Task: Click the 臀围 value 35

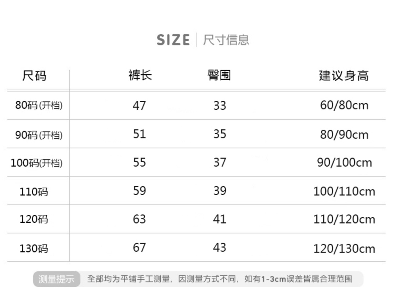Action: [x=220, y=134]
